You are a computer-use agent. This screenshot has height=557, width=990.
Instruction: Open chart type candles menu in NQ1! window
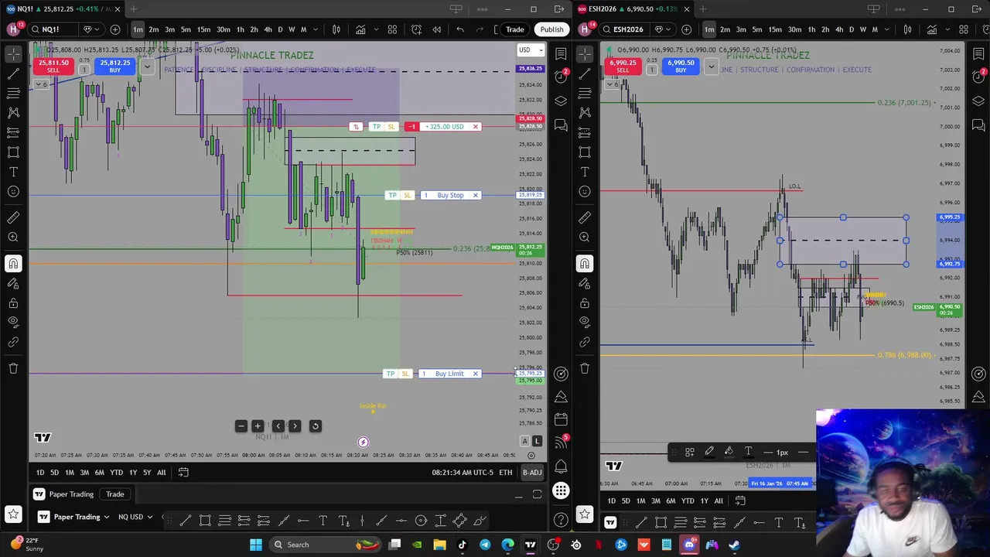[336, 29]
